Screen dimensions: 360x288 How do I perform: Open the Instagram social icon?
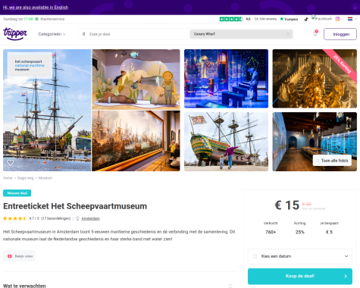(x=337, y=19)
